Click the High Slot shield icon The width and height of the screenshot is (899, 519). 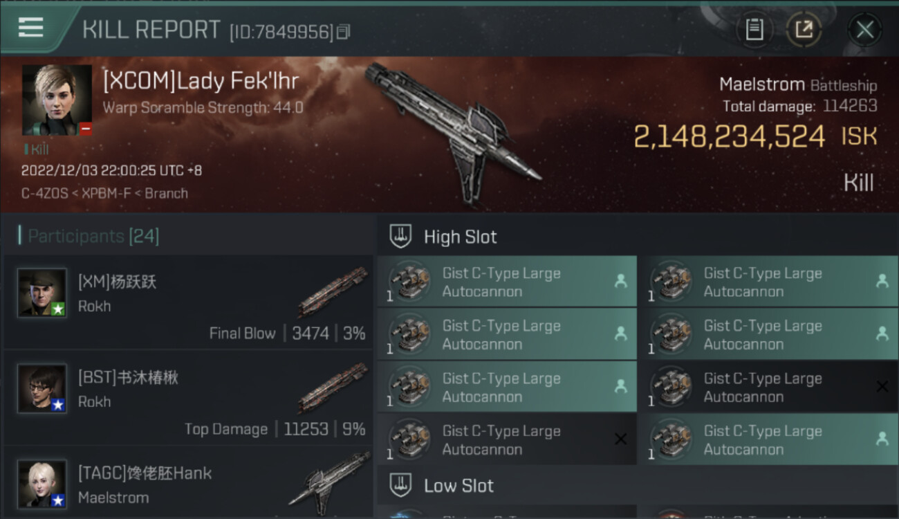click(x=401, y=237)
